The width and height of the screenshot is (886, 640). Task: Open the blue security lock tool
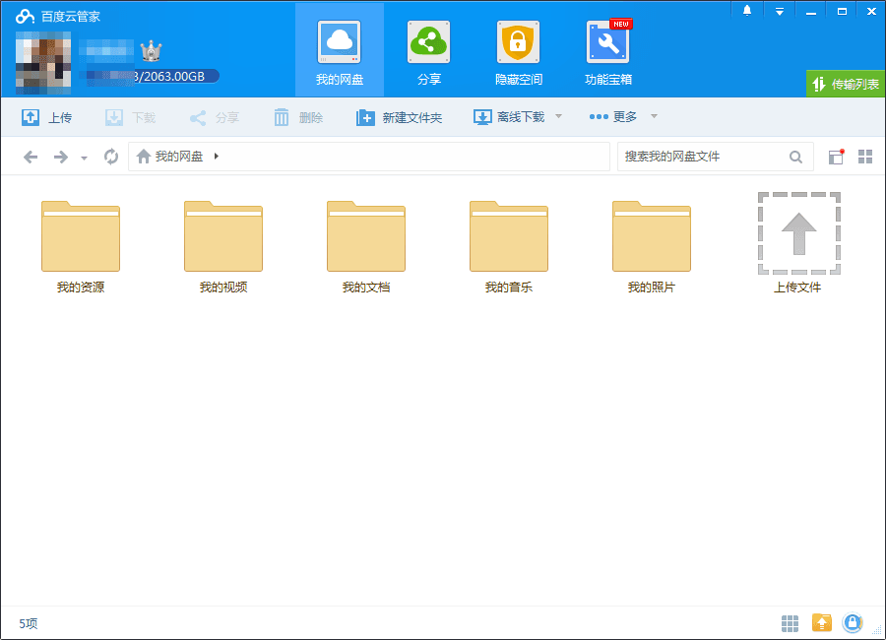click(853, 622)
